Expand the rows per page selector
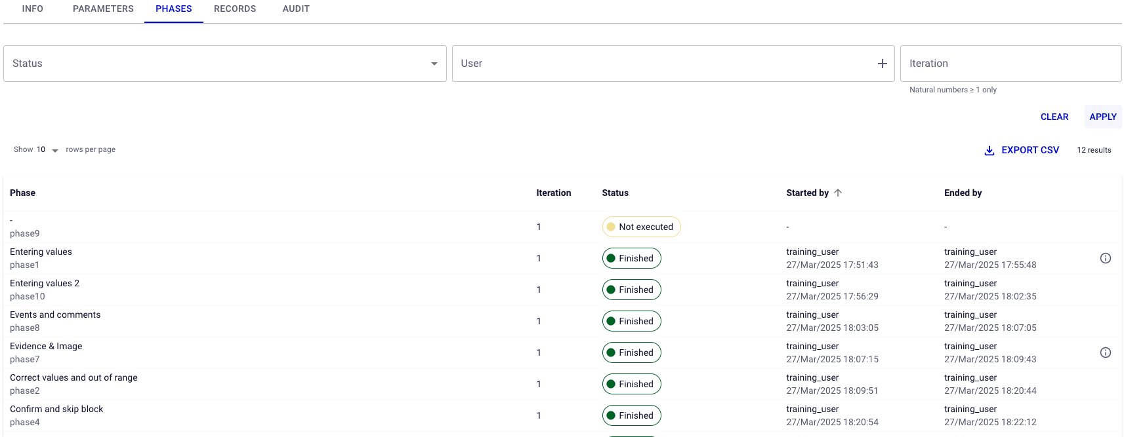 pos(47,150)
